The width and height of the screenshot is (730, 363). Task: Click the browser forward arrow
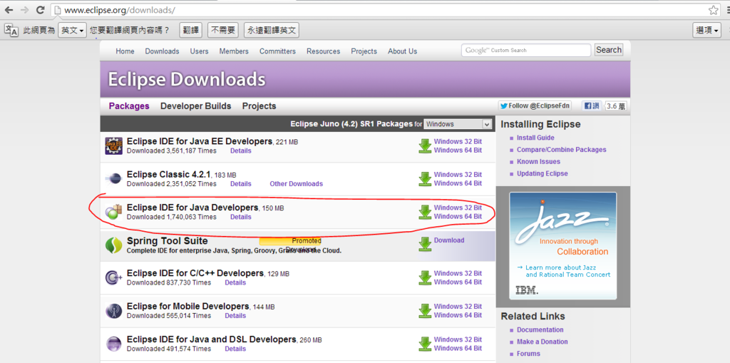point(24,10)
